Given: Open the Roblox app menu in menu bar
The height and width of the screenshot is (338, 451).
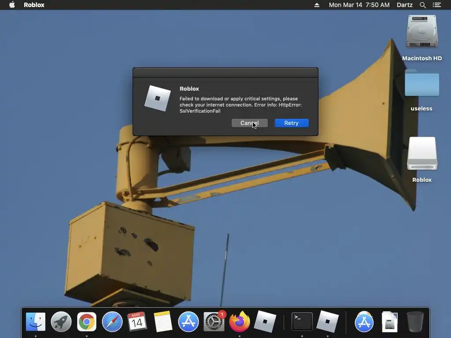Looking at the screenshot, I should pos(34,5).
